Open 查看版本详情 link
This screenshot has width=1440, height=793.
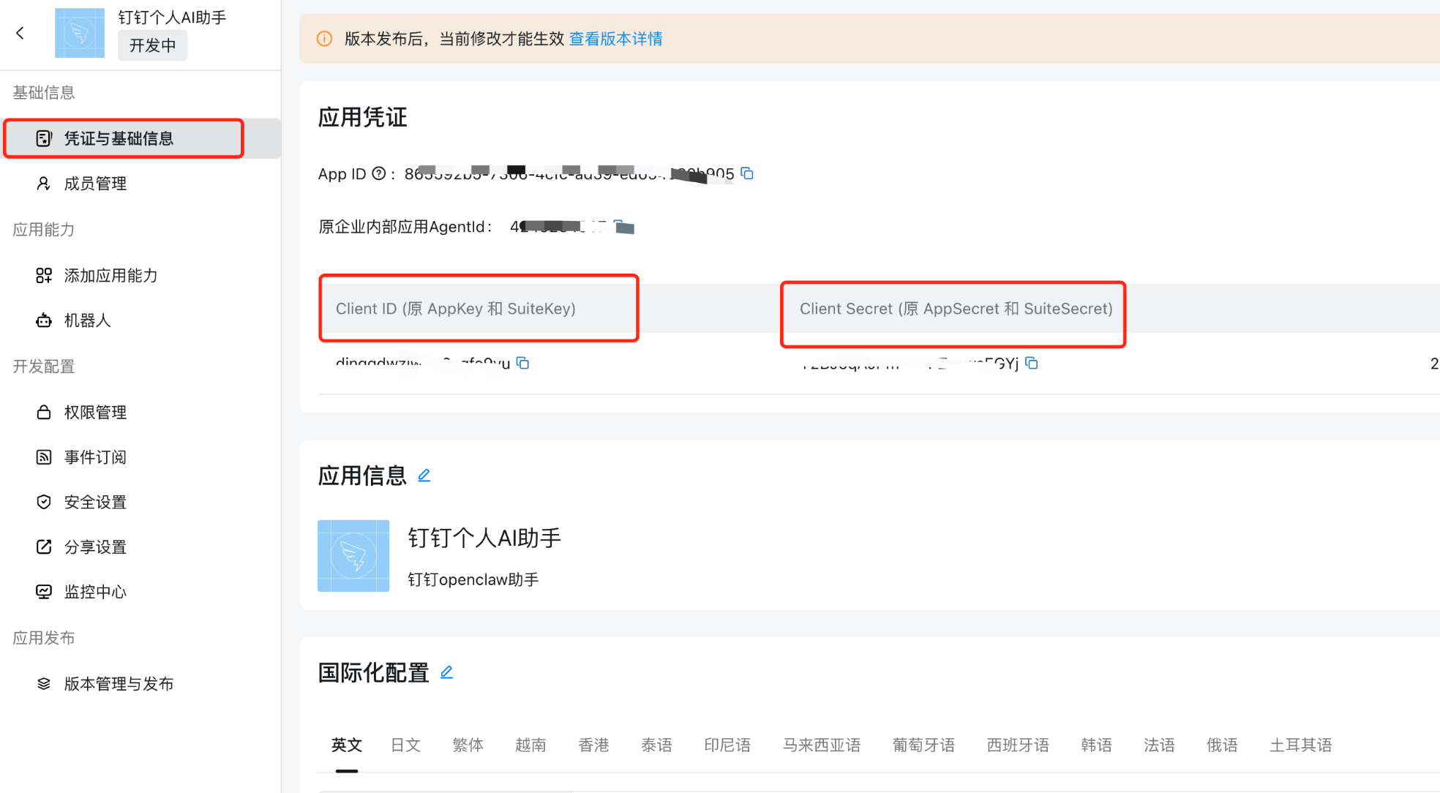(615, 39)
